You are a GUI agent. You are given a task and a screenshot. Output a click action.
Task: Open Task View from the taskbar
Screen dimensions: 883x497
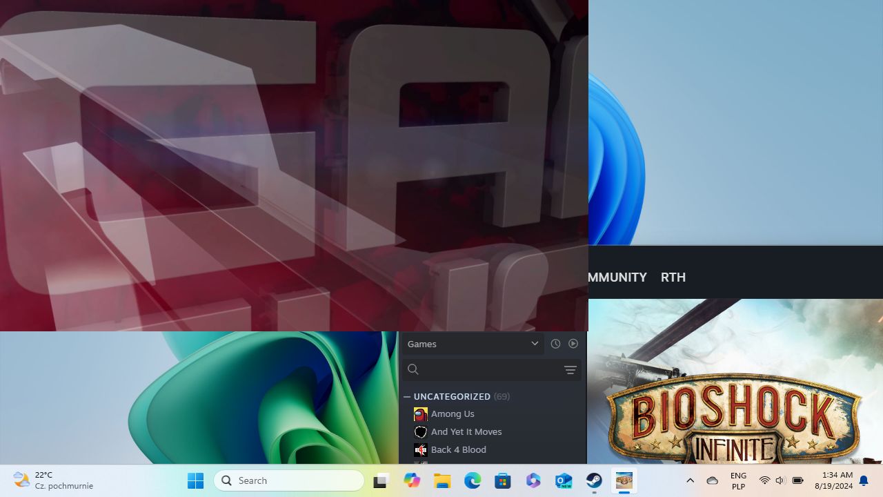tap(381, 480)
